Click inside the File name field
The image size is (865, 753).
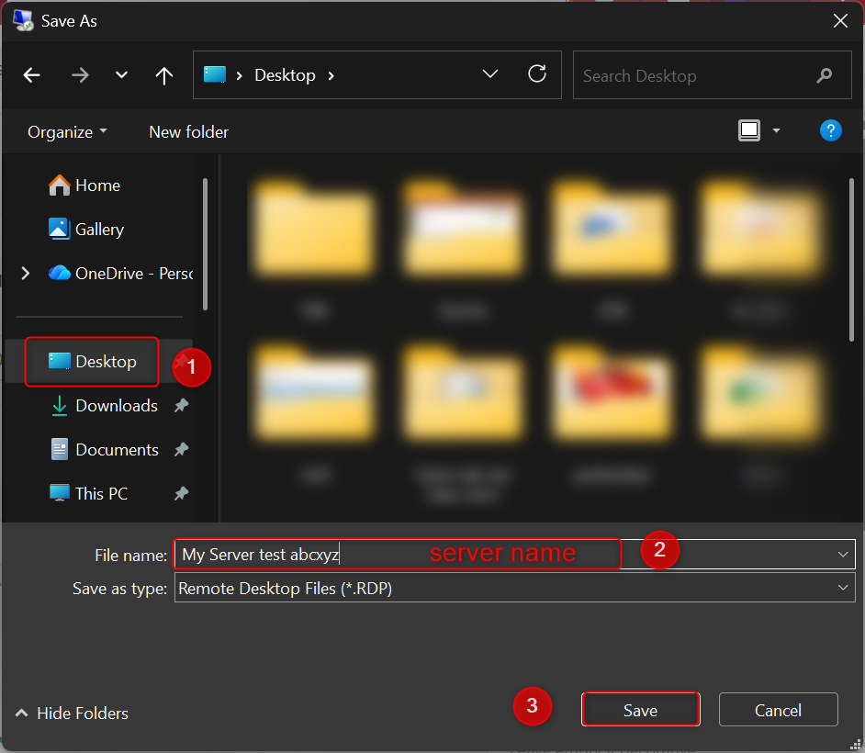[395, 555]
